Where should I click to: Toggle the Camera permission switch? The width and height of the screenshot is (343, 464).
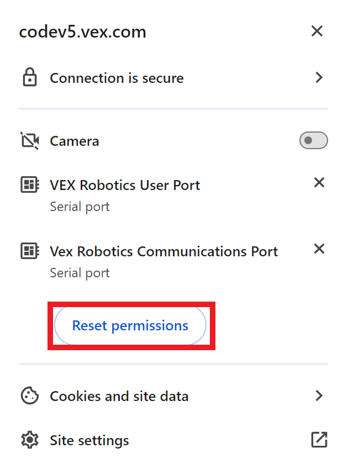point(313,140)
